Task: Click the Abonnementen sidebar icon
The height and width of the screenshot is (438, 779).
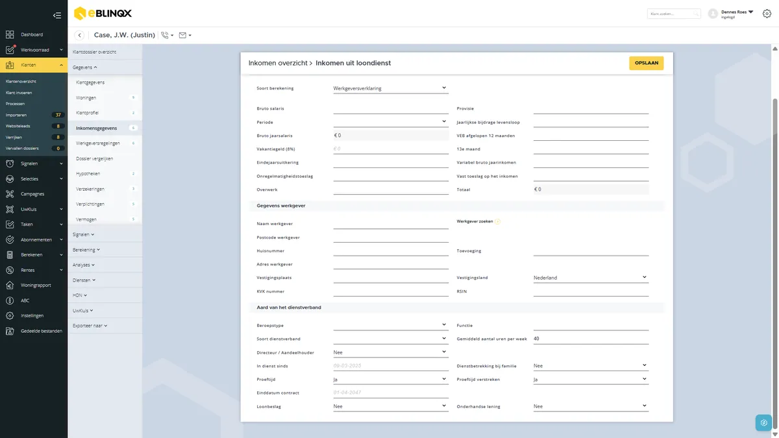Action: 10,239
